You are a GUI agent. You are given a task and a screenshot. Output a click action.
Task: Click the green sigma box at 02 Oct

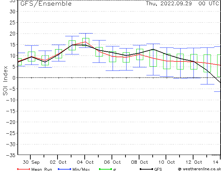pos(59,54)
